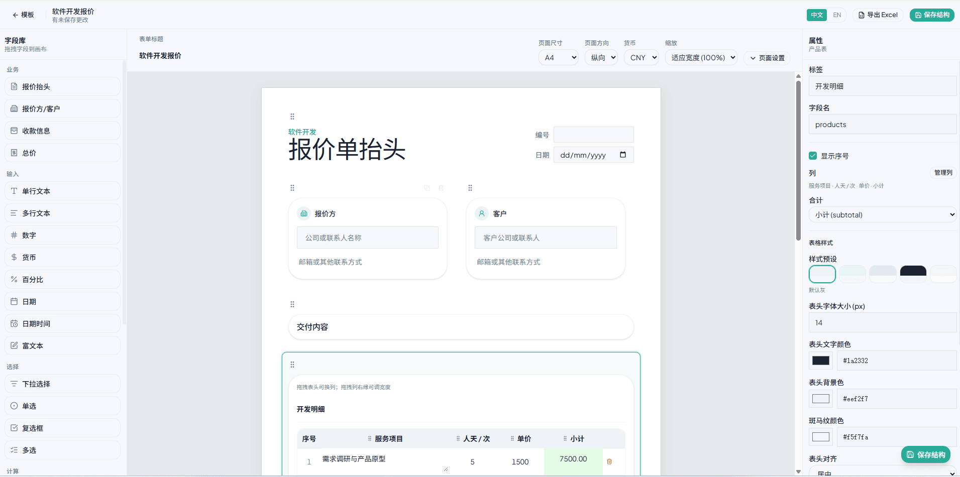Expand the 页面设置 section
The image size is (960, 477).
[767, 58]
